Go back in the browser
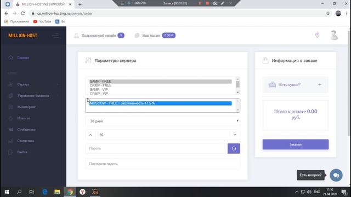Image resolution: width=351 pixels, height=197 pixels. coord(7,13)
